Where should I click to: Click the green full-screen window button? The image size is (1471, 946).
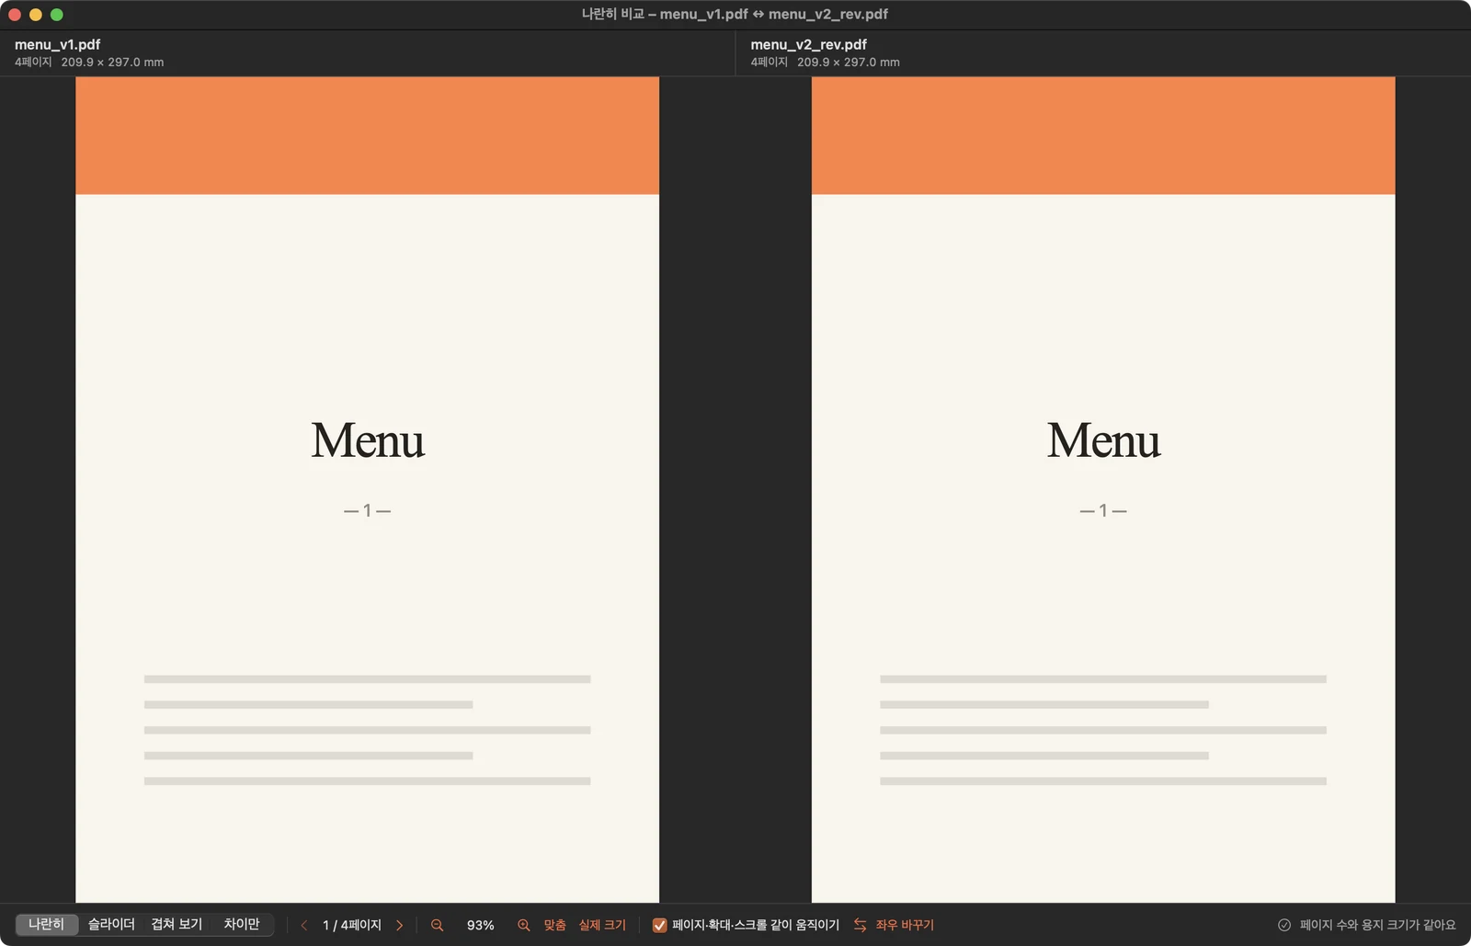56,15
